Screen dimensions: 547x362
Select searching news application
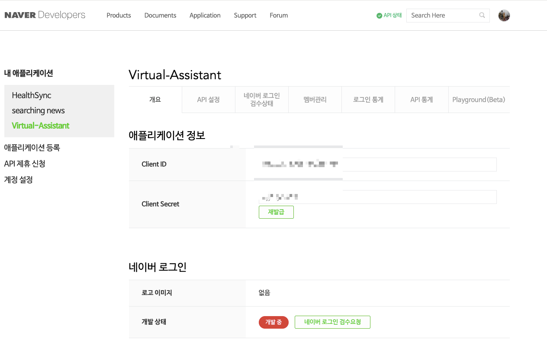[x=38, y=110]
